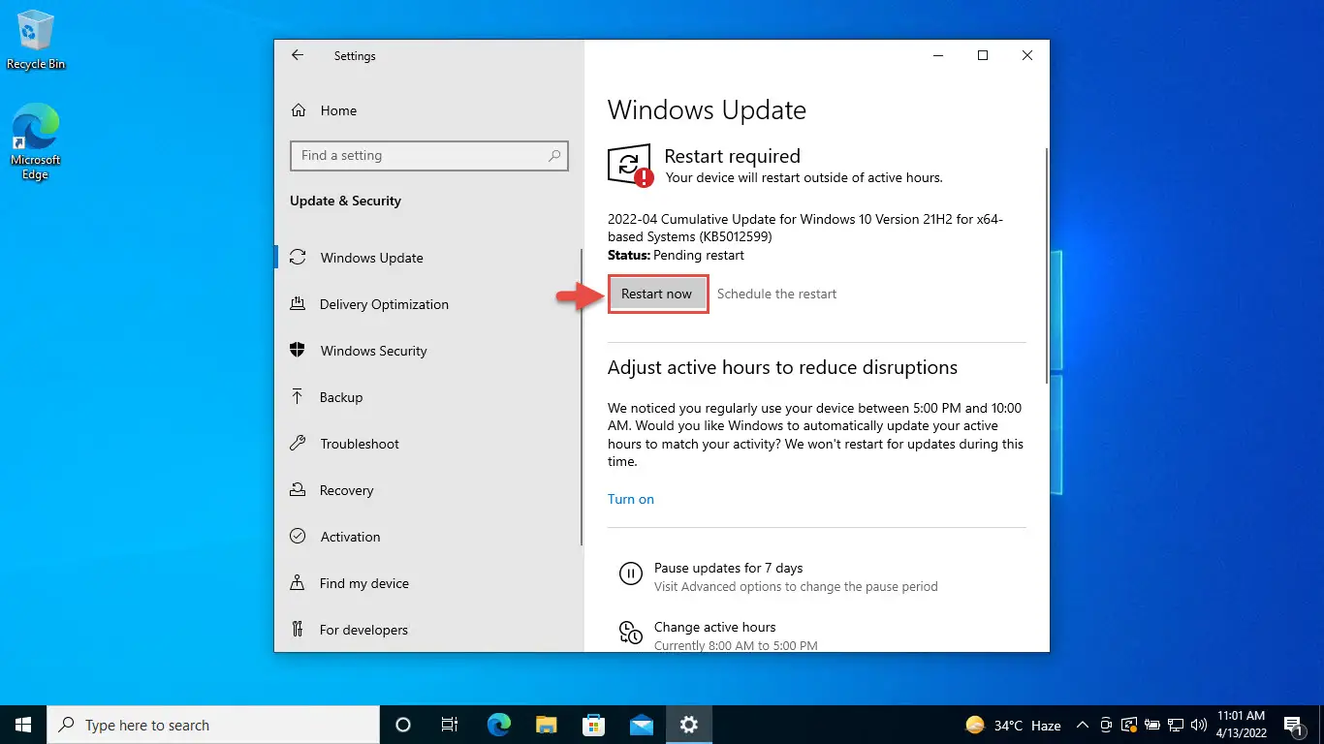Click the Delivery Optimization sidebar icon

coord(299,304)
